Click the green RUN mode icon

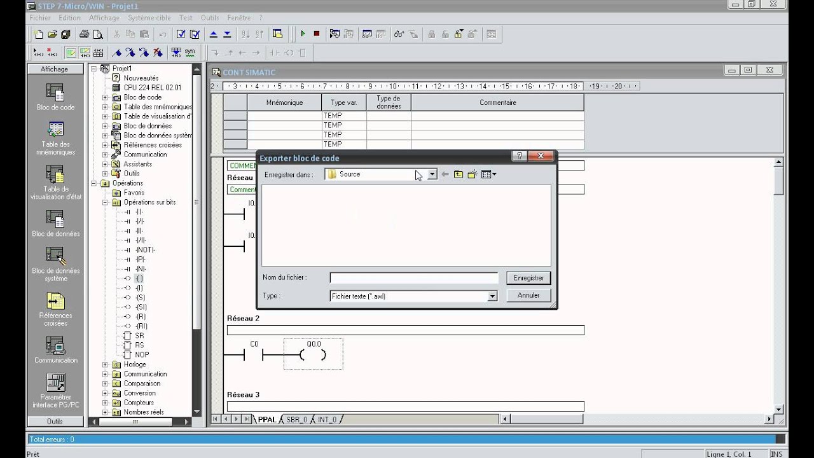303,34
